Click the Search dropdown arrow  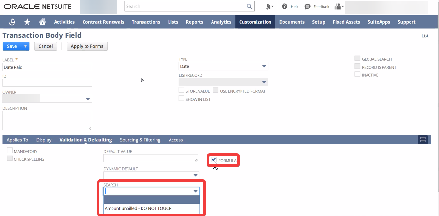196,191
